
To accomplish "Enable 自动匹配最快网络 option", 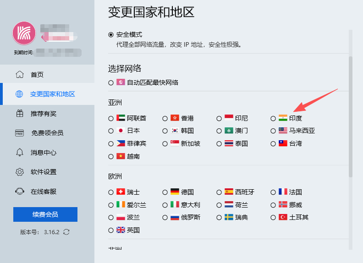I will [111, 83].
